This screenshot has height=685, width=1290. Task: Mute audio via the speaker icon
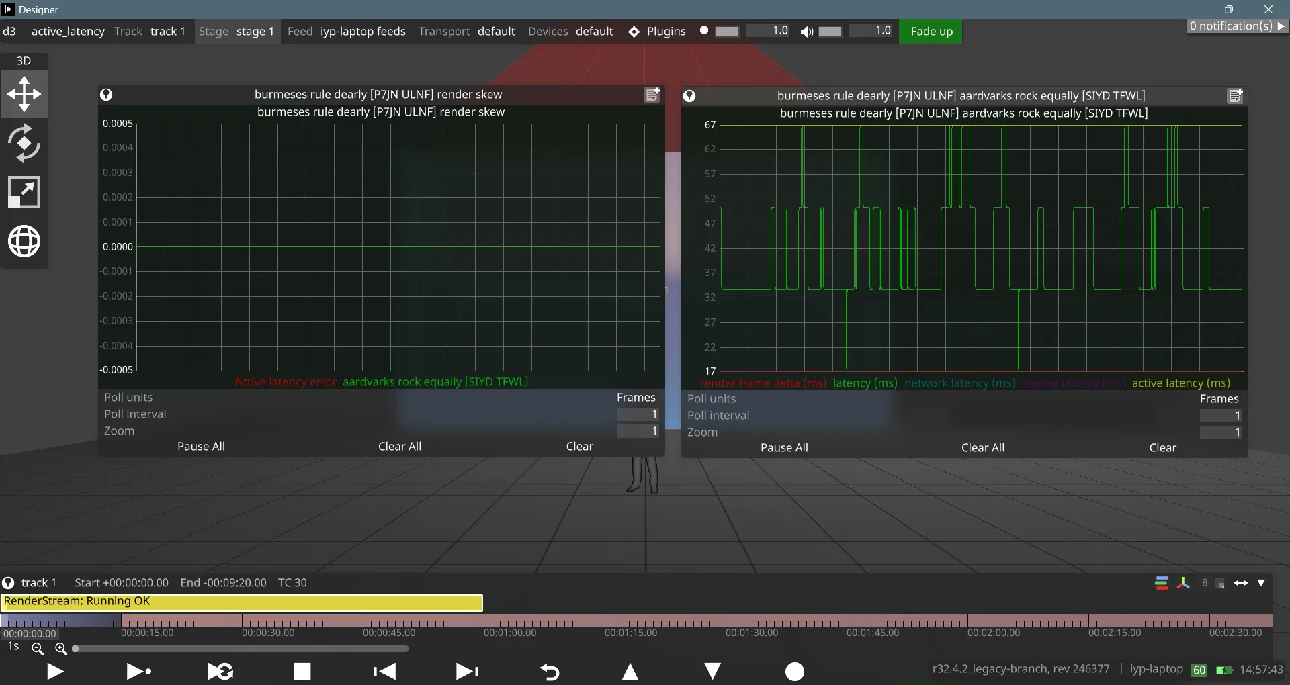[x=806, y=32]
